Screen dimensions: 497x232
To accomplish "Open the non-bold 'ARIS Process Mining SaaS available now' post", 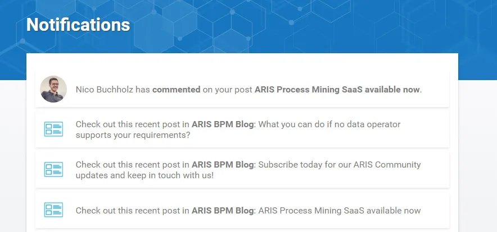I will 340,211.
